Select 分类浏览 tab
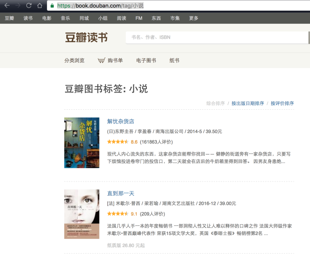310x256 pixels. pos(74,61)
